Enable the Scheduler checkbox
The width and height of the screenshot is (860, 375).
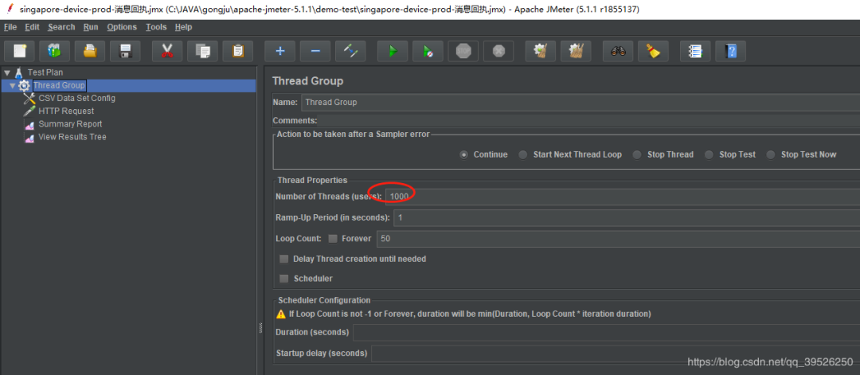pos(284,279)
